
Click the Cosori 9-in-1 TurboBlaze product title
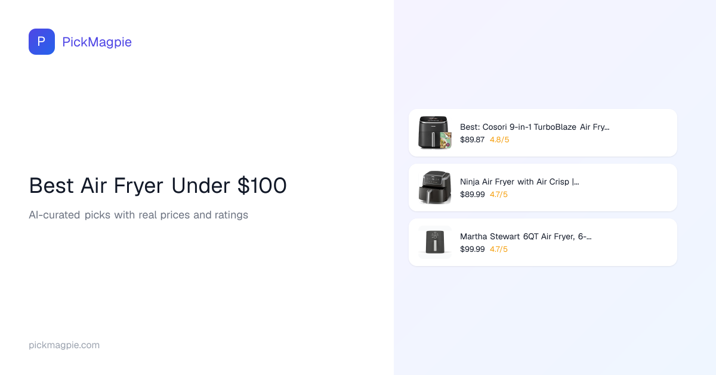click(535, 127)
